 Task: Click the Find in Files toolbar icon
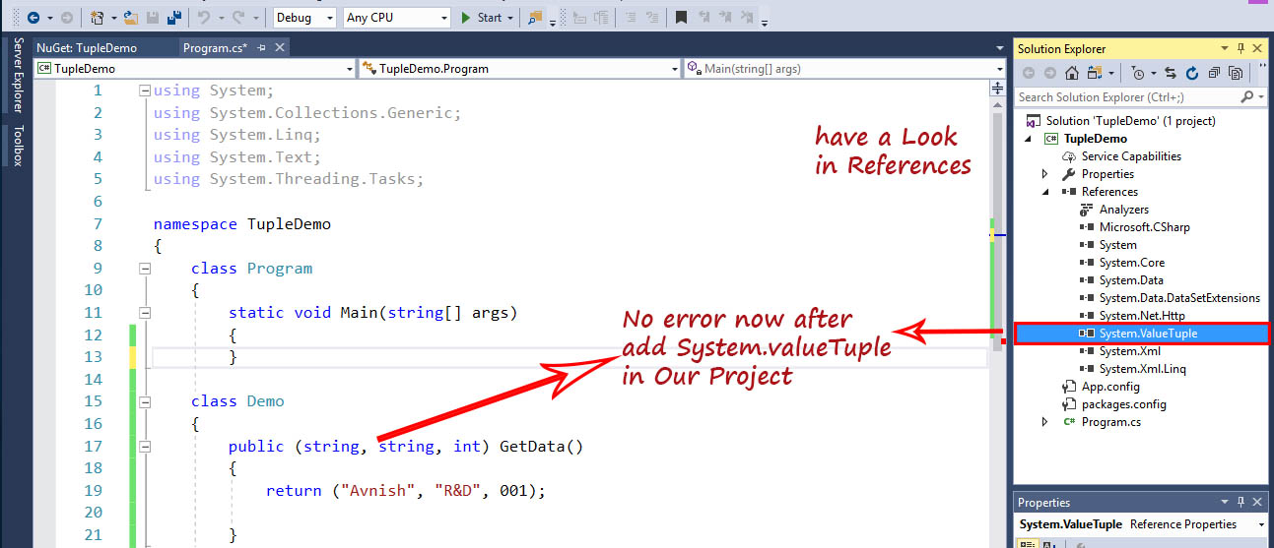coord(535,17)
